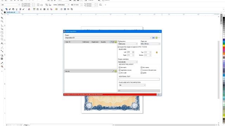Viewport: 225px width, 126px height.
Task: Select the Page 1 tab
Action: click(26, 125)
